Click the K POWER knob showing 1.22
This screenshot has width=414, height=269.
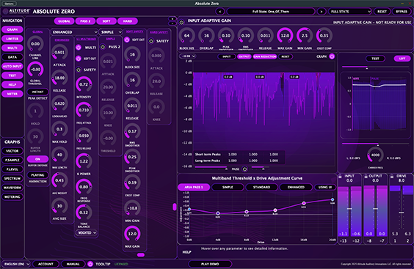coord(84,161)
